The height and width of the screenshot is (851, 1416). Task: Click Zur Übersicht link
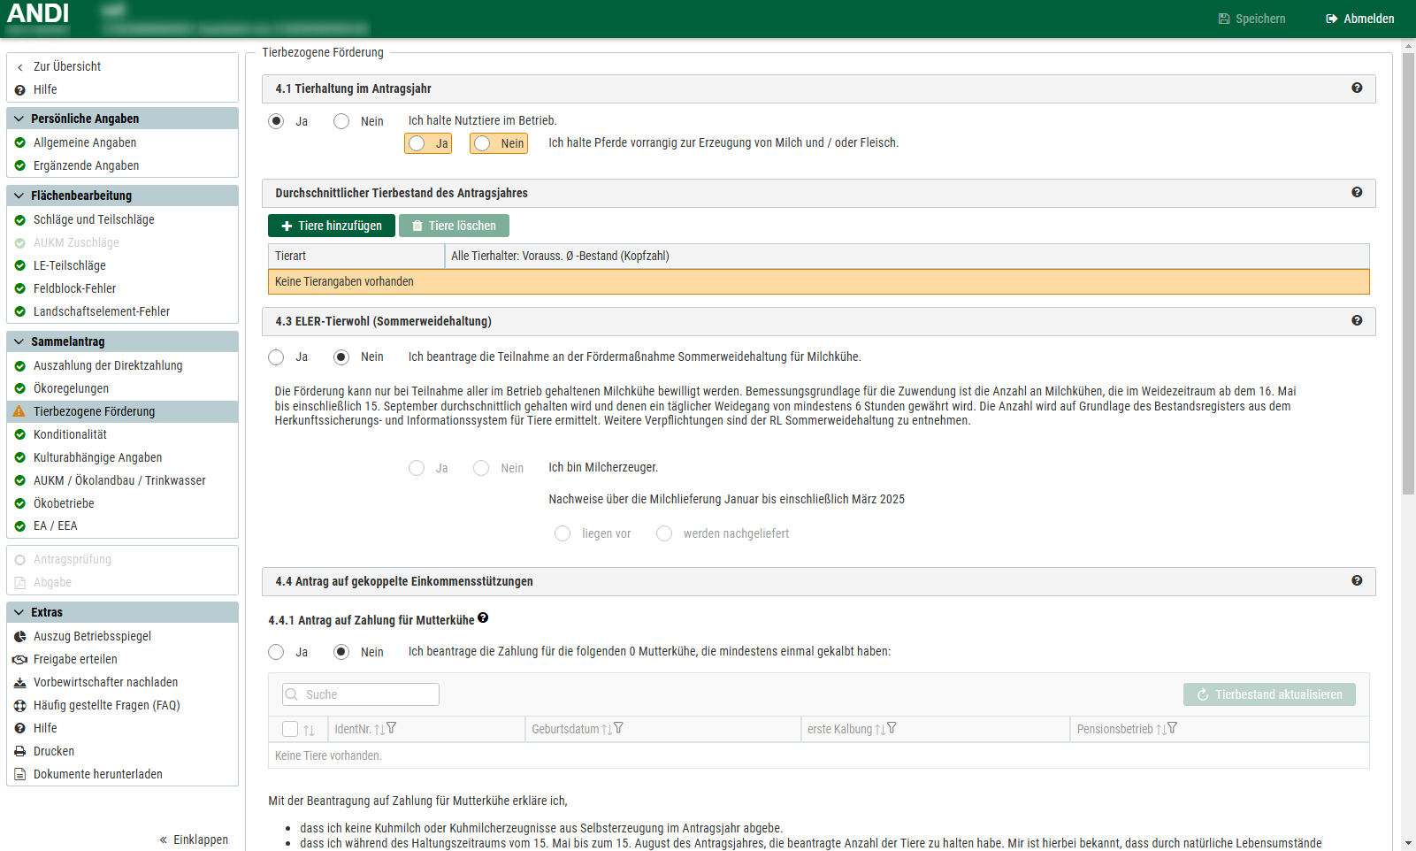pyautogui.click(x=66, y=66)
